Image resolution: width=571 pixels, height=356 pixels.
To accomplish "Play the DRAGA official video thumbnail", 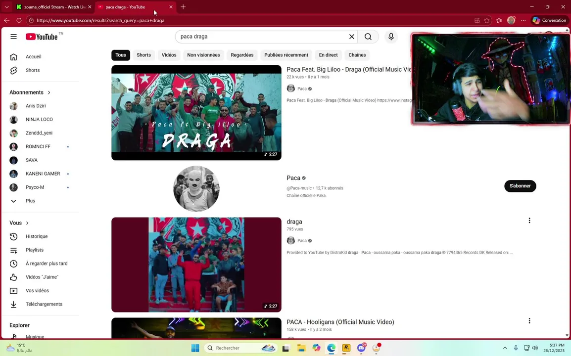I will pos(196,113).
